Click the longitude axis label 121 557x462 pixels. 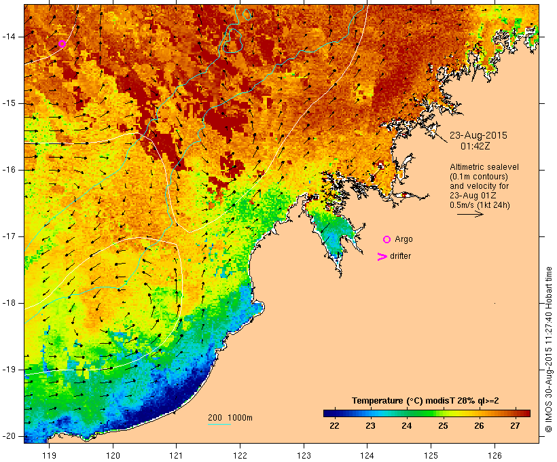pos(176,455)
